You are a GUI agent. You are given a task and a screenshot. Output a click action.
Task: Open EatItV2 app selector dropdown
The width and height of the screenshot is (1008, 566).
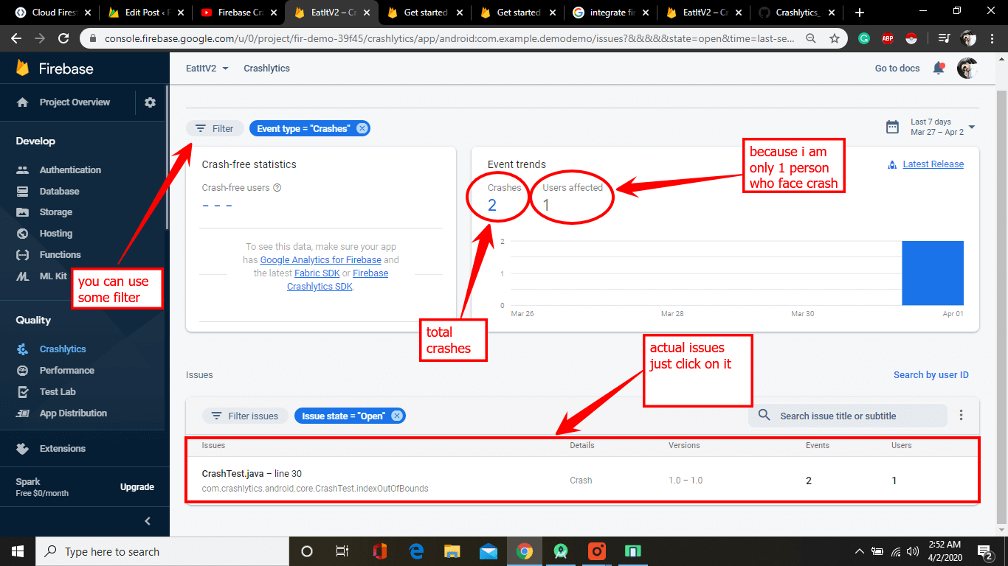[207, 68]
